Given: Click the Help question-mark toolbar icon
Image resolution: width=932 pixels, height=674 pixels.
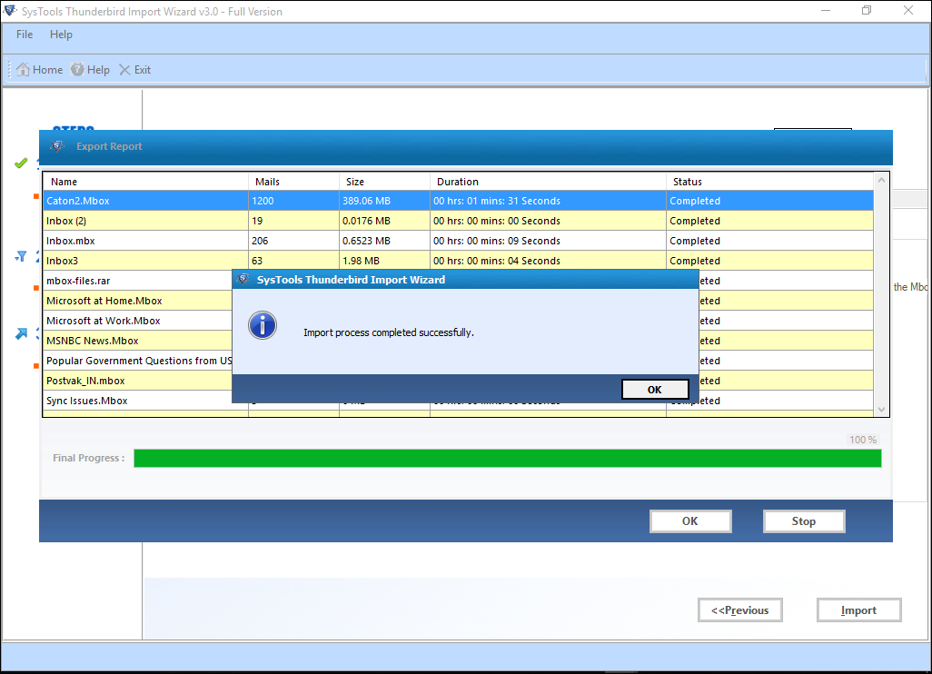Looking at the screenshot, I should click(77, 70).
